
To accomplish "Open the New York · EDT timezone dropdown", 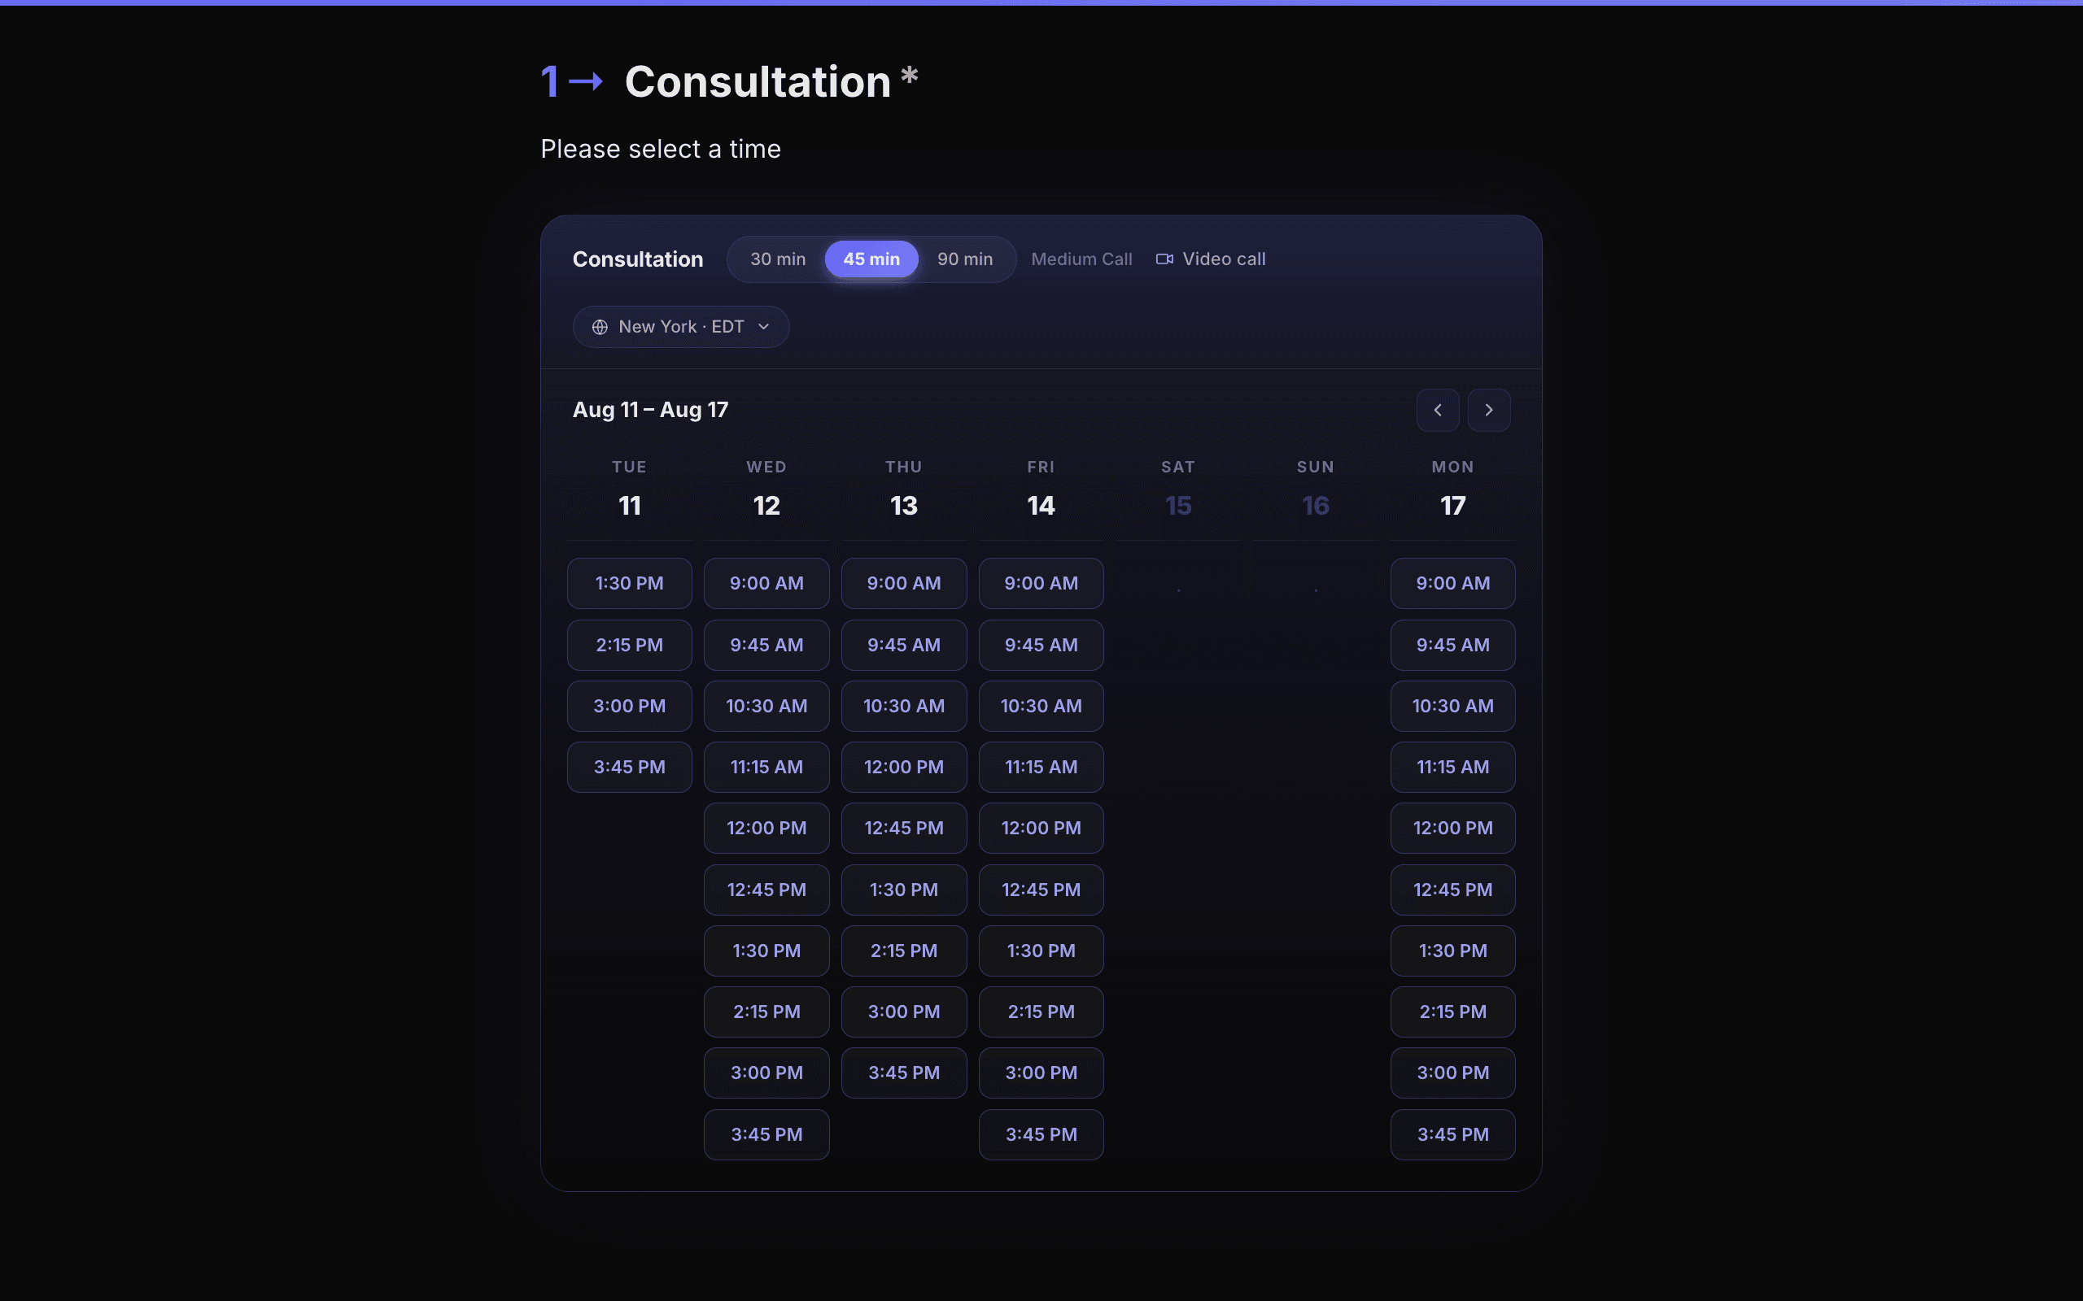I will (x=681, y=327).
